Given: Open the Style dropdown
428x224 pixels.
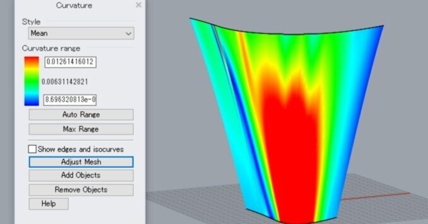Looking at the screenshot, I should 80,33.
